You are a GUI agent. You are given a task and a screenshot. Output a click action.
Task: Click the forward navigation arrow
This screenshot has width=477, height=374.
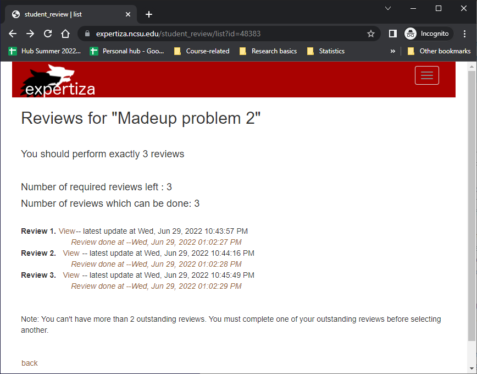tap(30, 34)
